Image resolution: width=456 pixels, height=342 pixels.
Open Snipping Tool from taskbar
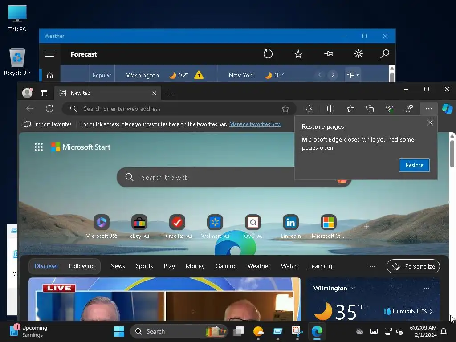(297, 331)
